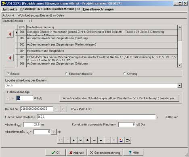Click the component list scrollbar thumb
The width and height of the screenshot is (189, 157).
click(x=180, y=35)
